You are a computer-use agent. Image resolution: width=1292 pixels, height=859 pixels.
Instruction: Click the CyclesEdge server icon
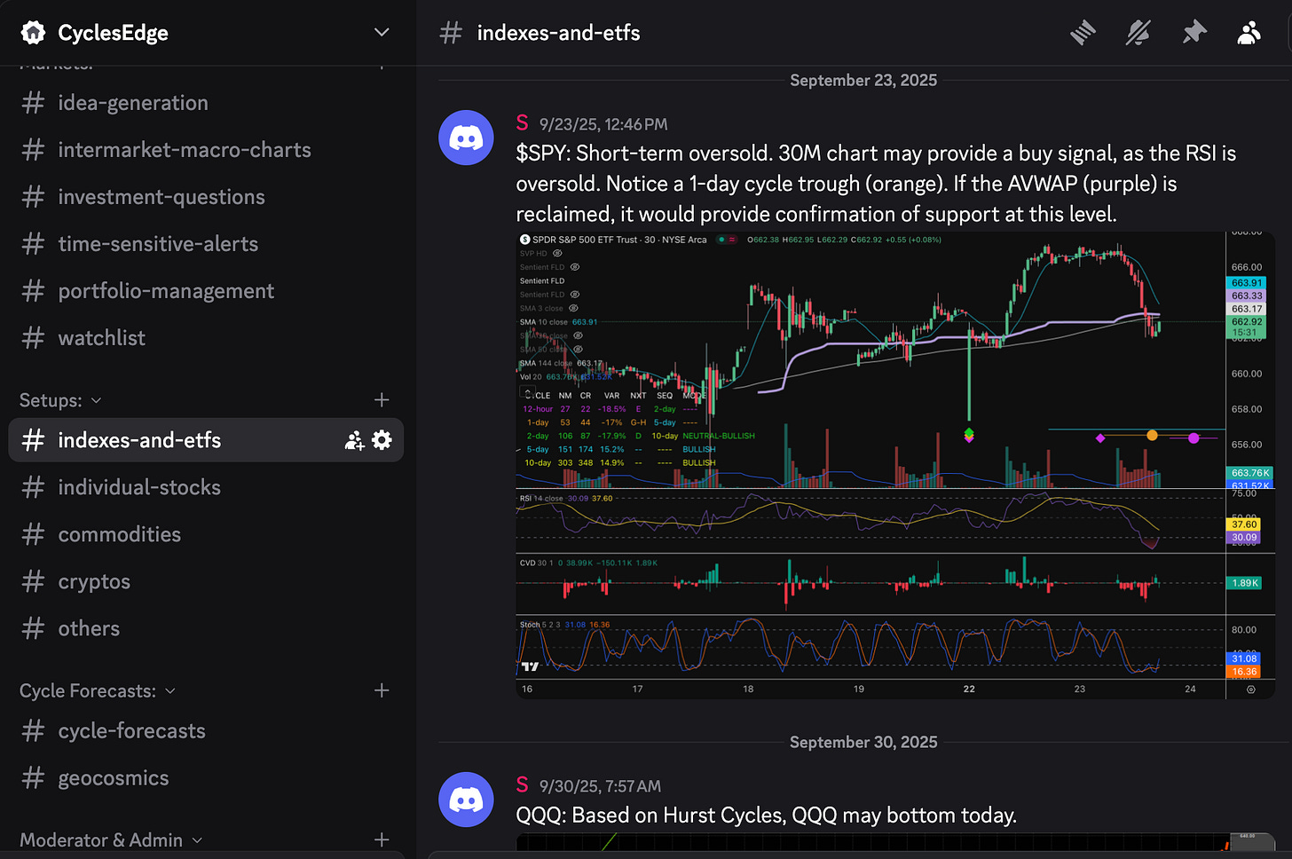33,33
